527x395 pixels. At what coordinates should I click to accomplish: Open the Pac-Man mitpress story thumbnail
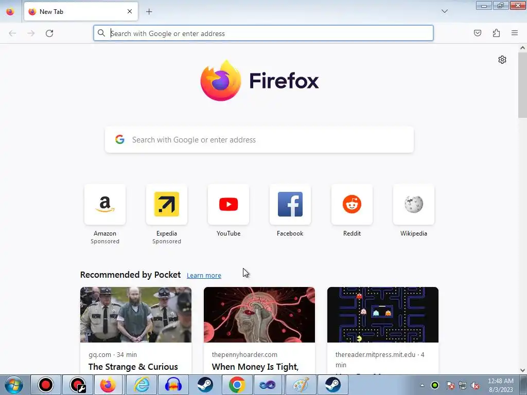click(383, 315)
